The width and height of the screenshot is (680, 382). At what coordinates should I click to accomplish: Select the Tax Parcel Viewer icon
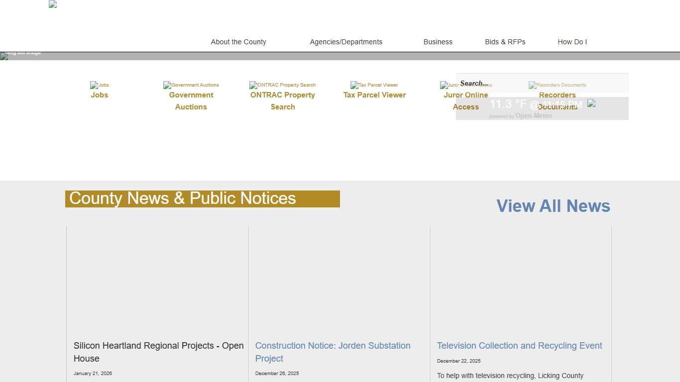[374, 85]
